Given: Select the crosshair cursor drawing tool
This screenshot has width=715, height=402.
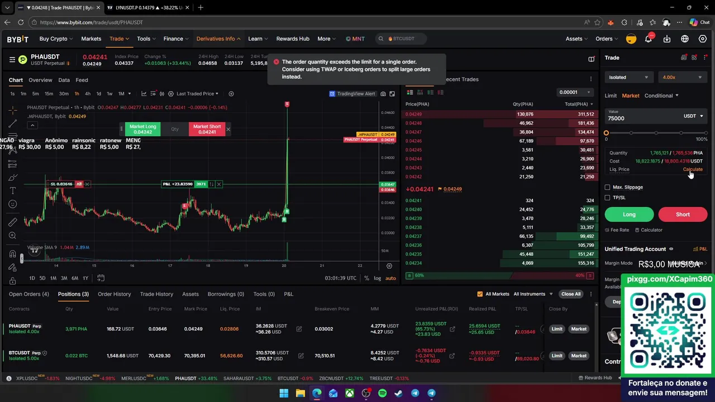Looking at the screenshot, I should [12, 110].
